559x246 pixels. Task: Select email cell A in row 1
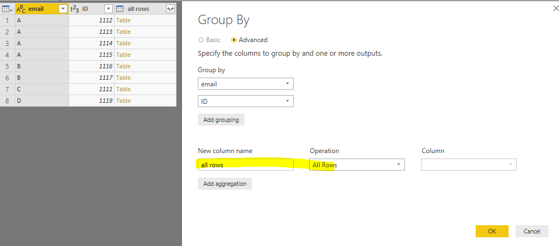42,20
